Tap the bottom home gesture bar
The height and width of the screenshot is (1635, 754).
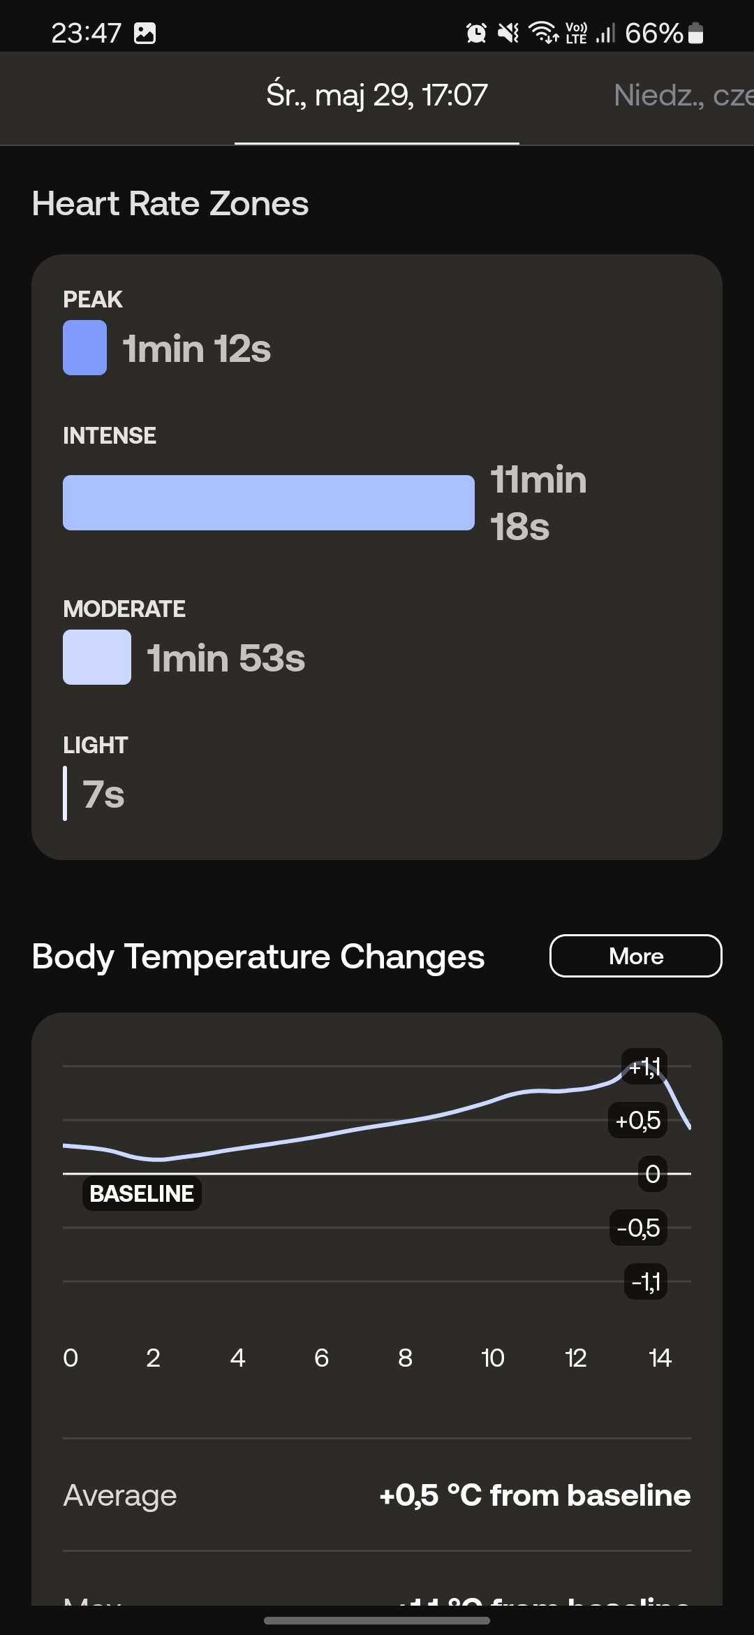(x=377, y=1620)
